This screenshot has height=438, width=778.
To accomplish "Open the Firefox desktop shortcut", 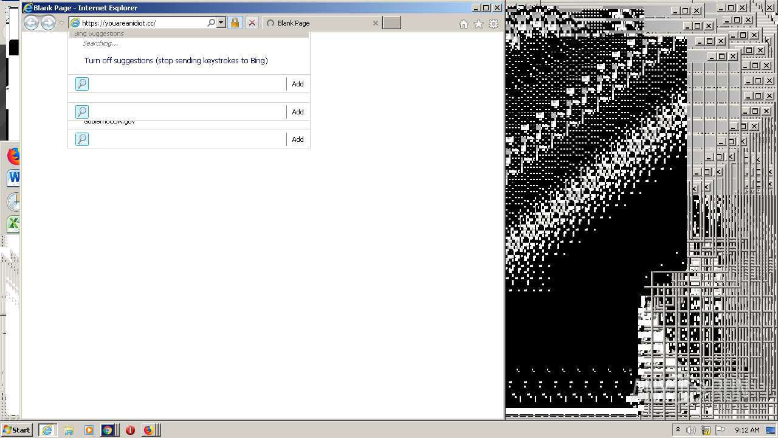I will click(13, 156).
